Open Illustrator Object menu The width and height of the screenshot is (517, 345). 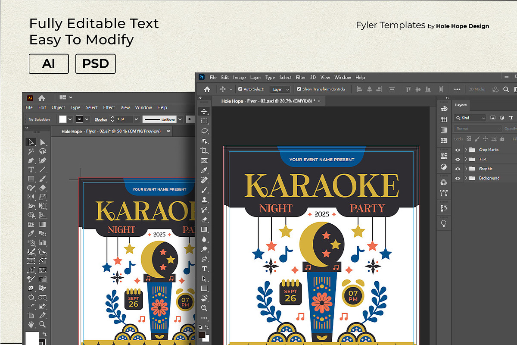pos(58,108)
